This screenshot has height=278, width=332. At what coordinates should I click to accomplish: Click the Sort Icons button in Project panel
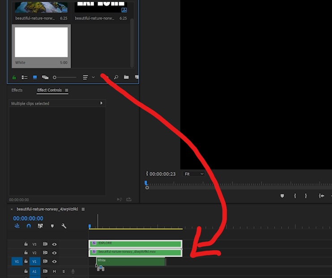tap(85, 77)
